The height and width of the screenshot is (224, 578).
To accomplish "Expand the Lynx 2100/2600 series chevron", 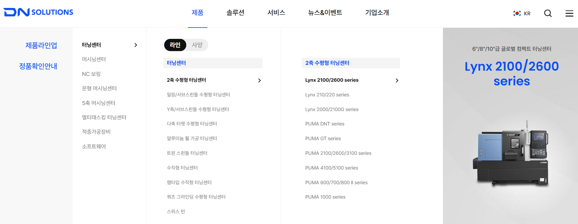I will 397,80.
